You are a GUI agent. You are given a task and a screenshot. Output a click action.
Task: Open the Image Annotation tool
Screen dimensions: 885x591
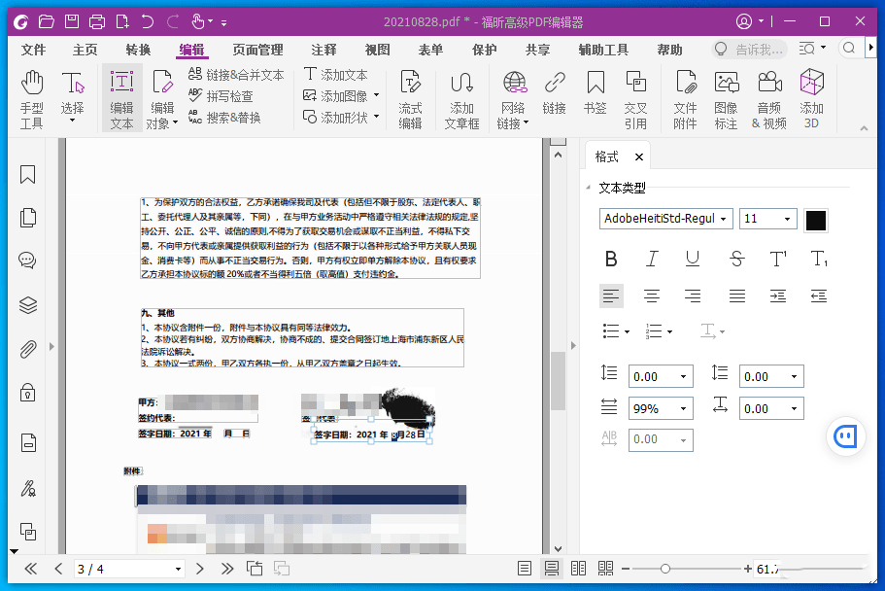[726, 99]
